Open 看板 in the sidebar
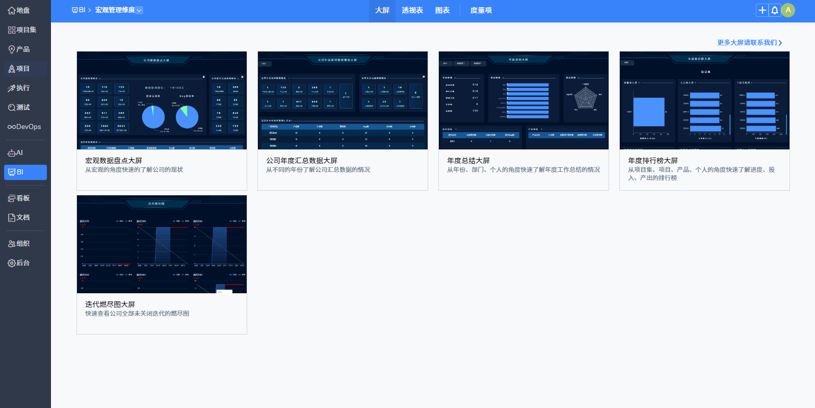The height and width of the screenshot is (408, 815). coord(19,198)
